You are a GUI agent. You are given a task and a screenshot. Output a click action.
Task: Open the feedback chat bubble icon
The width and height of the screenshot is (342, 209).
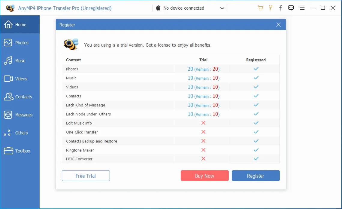click(x=291, y=8)
